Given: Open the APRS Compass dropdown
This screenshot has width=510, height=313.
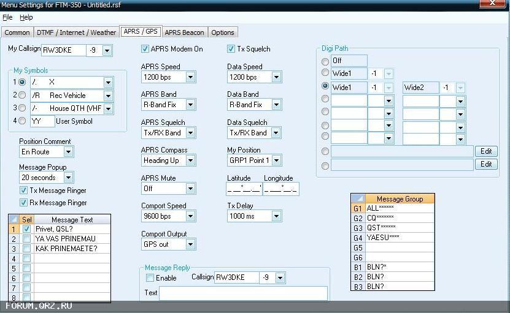Looking at the screenshot, I should coord(190,160).
